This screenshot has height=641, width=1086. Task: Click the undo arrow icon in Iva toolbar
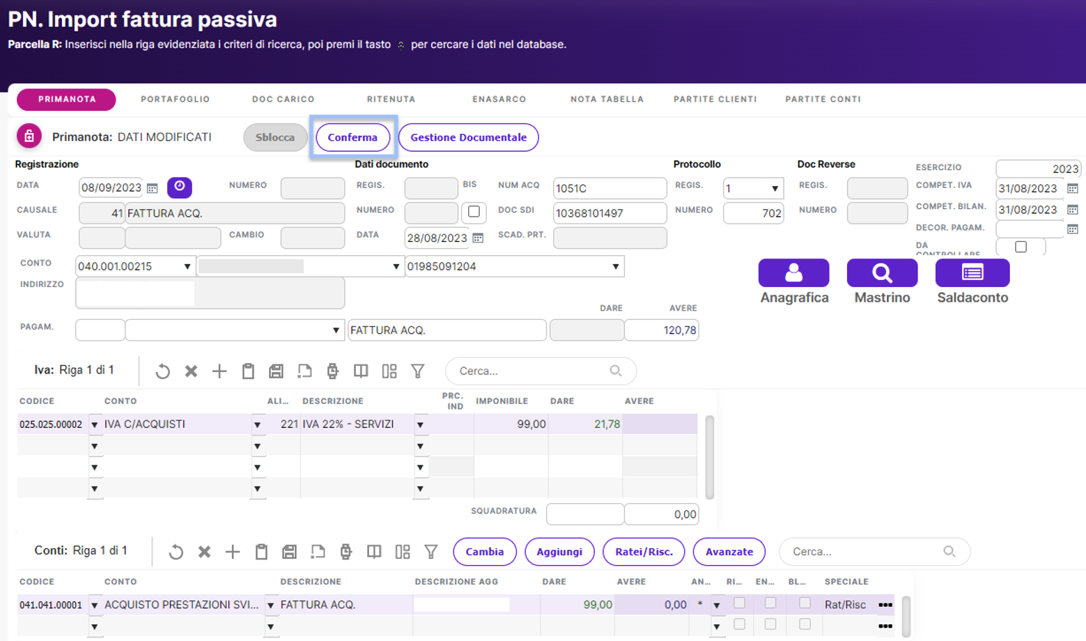tap(163, 371)
